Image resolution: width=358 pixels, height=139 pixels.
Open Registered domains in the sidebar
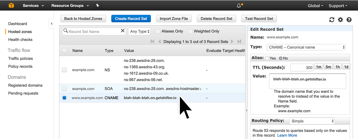25,85
